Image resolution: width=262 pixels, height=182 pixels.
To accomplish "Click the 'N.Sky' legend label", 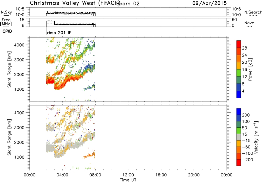I will click(x=6, y=12).
